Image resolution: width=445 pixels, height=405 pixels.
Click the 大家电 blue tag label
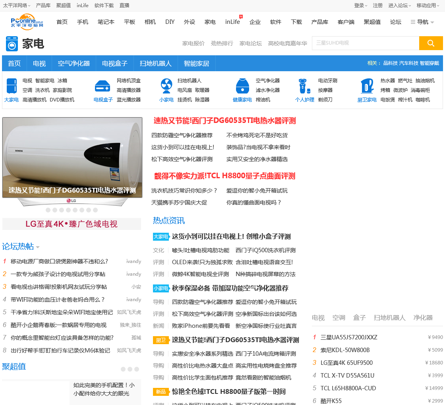pos(161,236)
